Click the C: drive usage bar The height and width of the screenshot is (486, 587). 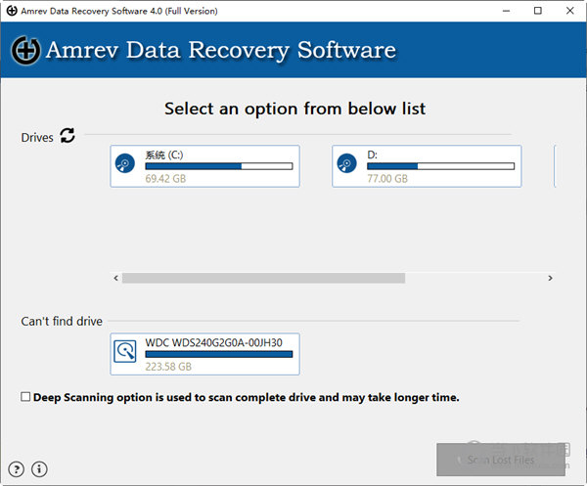click(x=219, y=166)
